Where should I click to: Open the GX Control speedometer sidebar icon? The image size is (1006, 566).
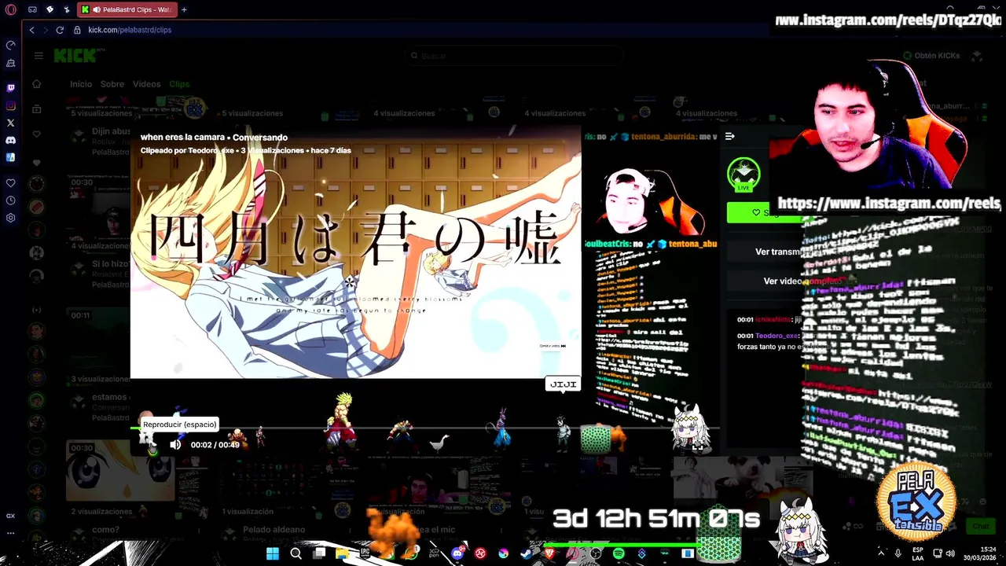(x=10, y=45)
